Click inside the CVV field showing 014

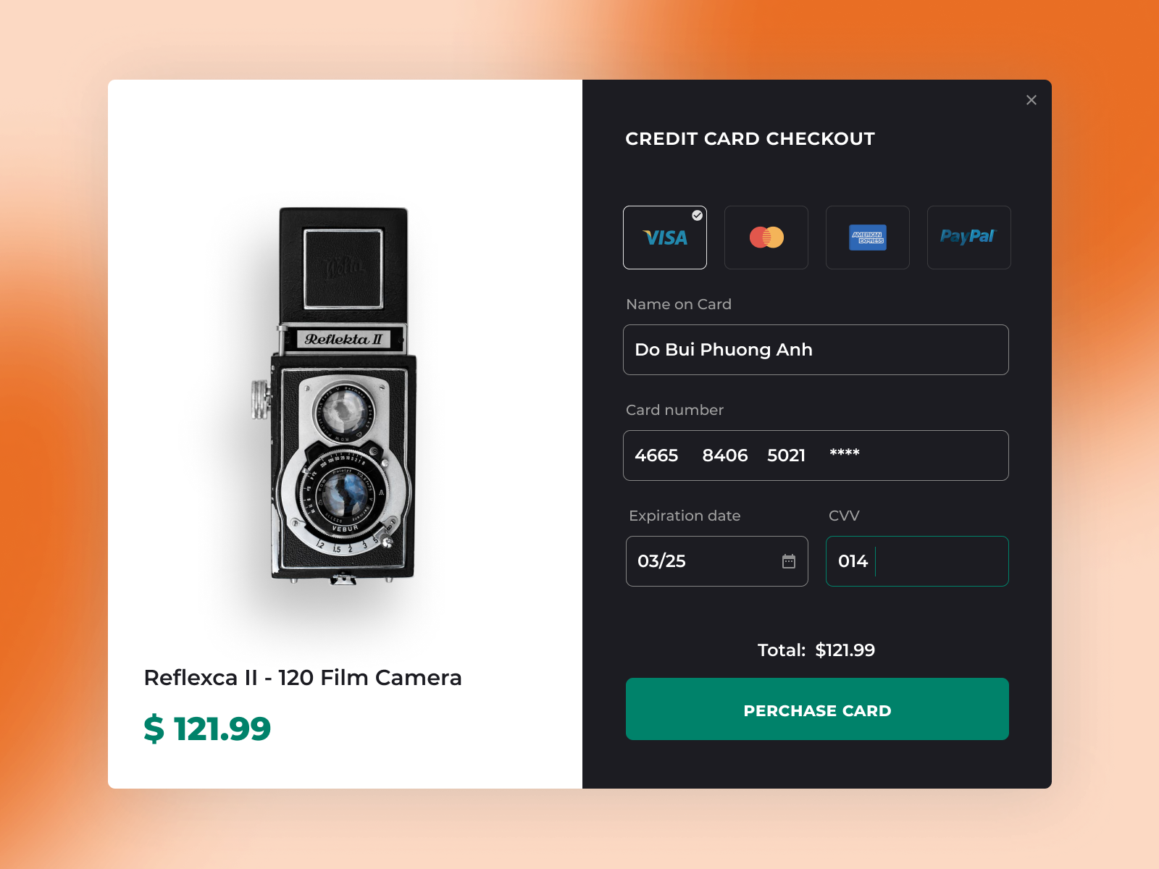916,561
